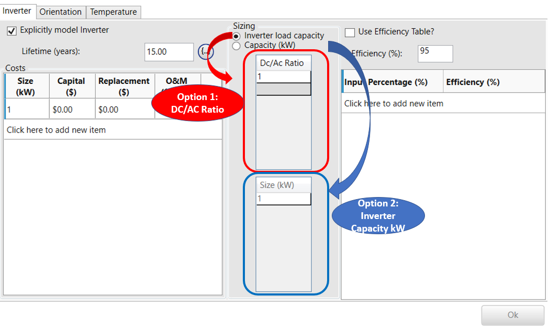Click the Size (kW) cell in Costs
The image size is (549, 328).
pos(26,110)
